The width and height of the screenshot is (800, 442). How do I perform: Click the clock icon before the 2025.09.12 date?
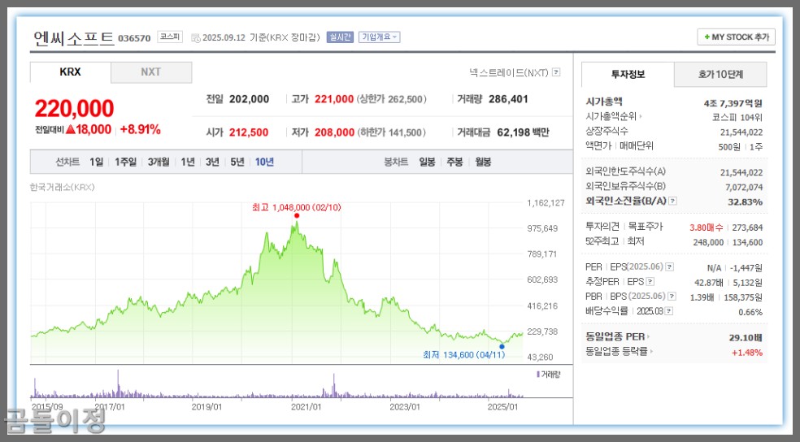click(195, 37)
